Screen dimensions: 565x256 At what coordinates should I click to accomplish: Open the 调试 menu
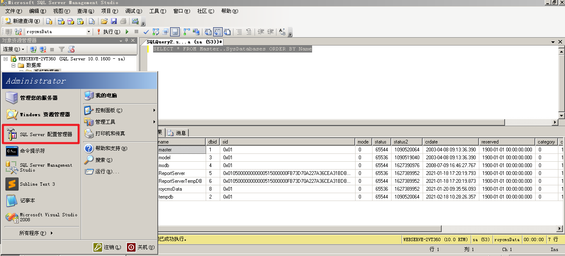[x=133, y=11]
